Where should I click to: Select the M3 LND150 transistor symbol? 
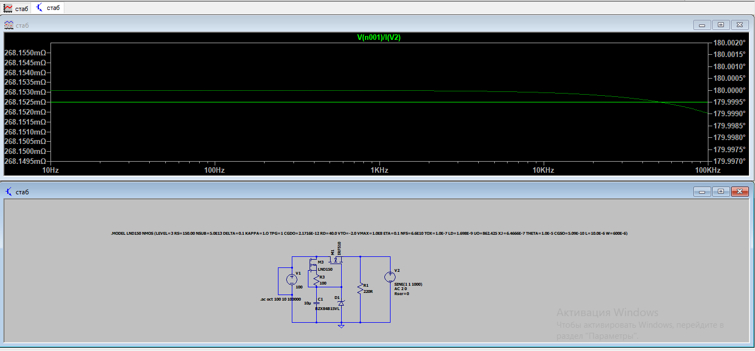tap(313, 265)
